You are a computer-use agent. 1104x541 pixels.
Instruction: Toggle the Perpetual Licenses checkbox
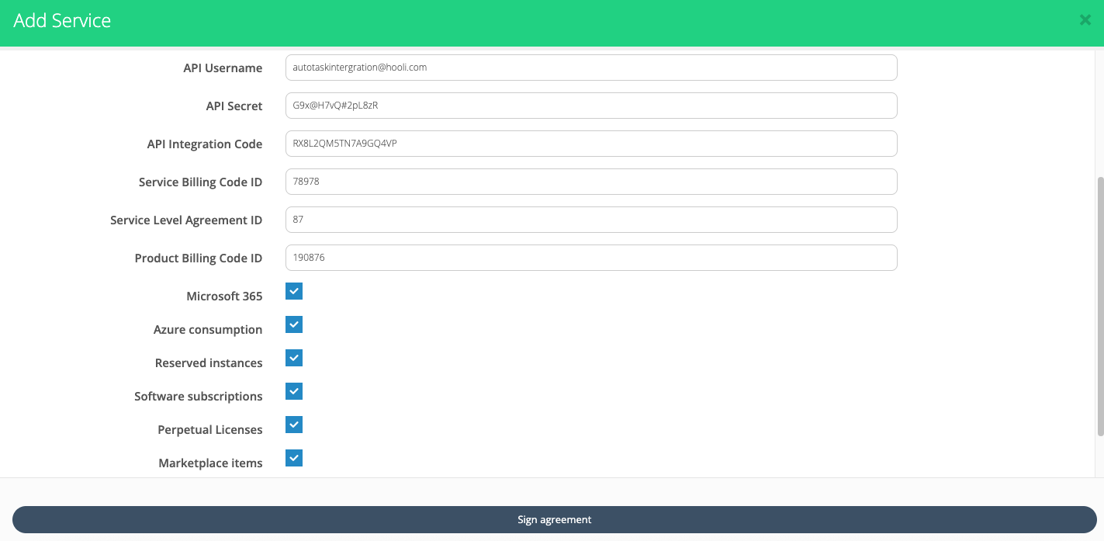pyautogui.click(x=294, y=425)
